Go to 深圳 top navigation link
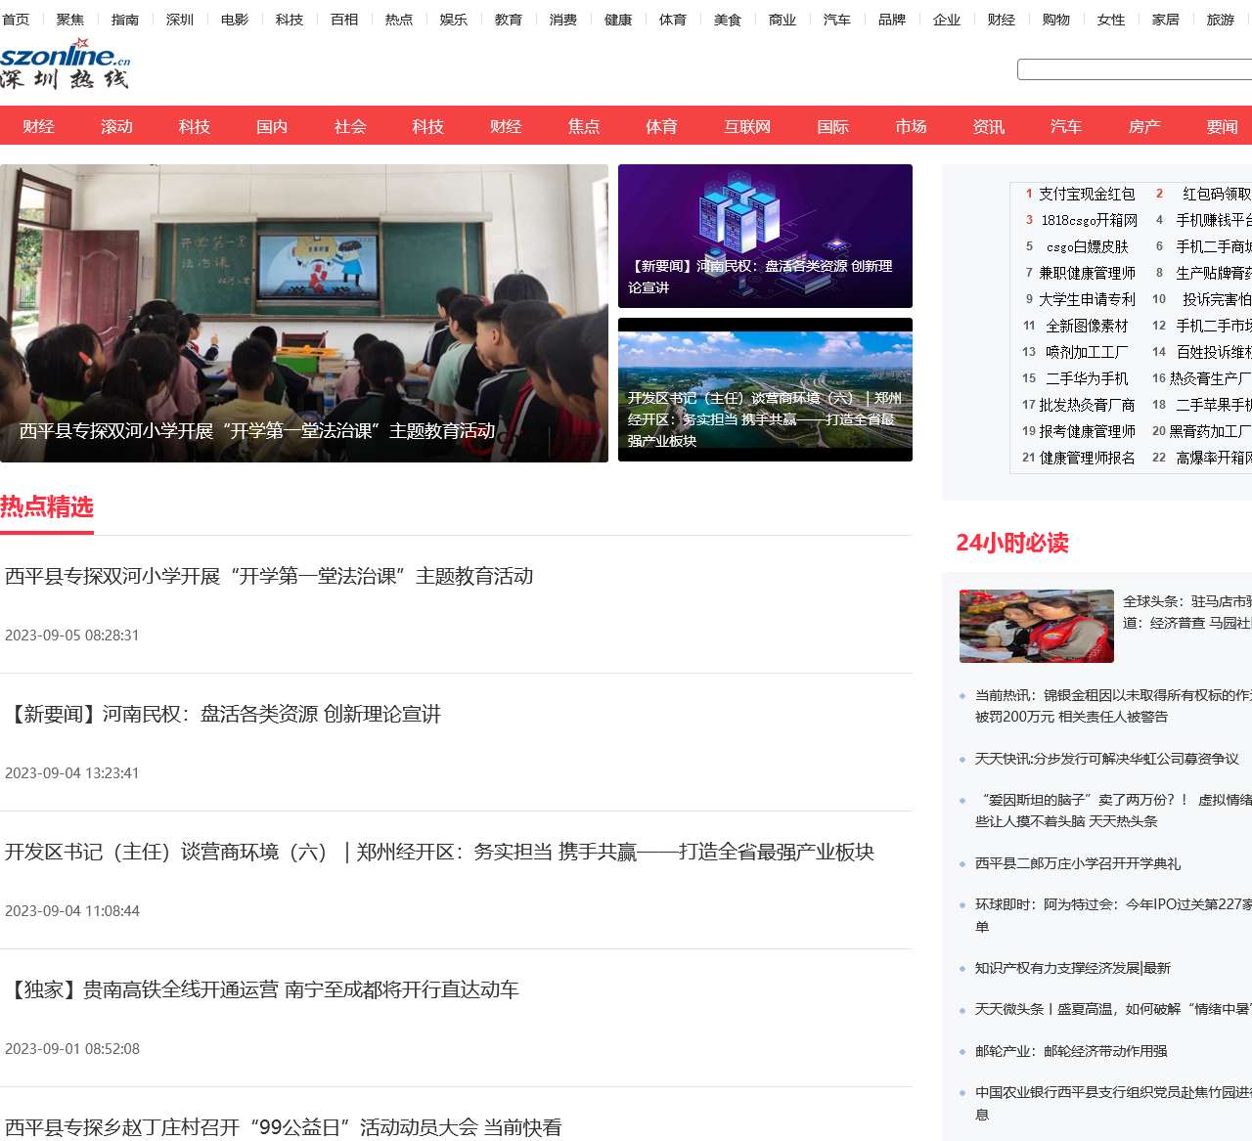The image size is (1252, 1141). click(180, 20)
